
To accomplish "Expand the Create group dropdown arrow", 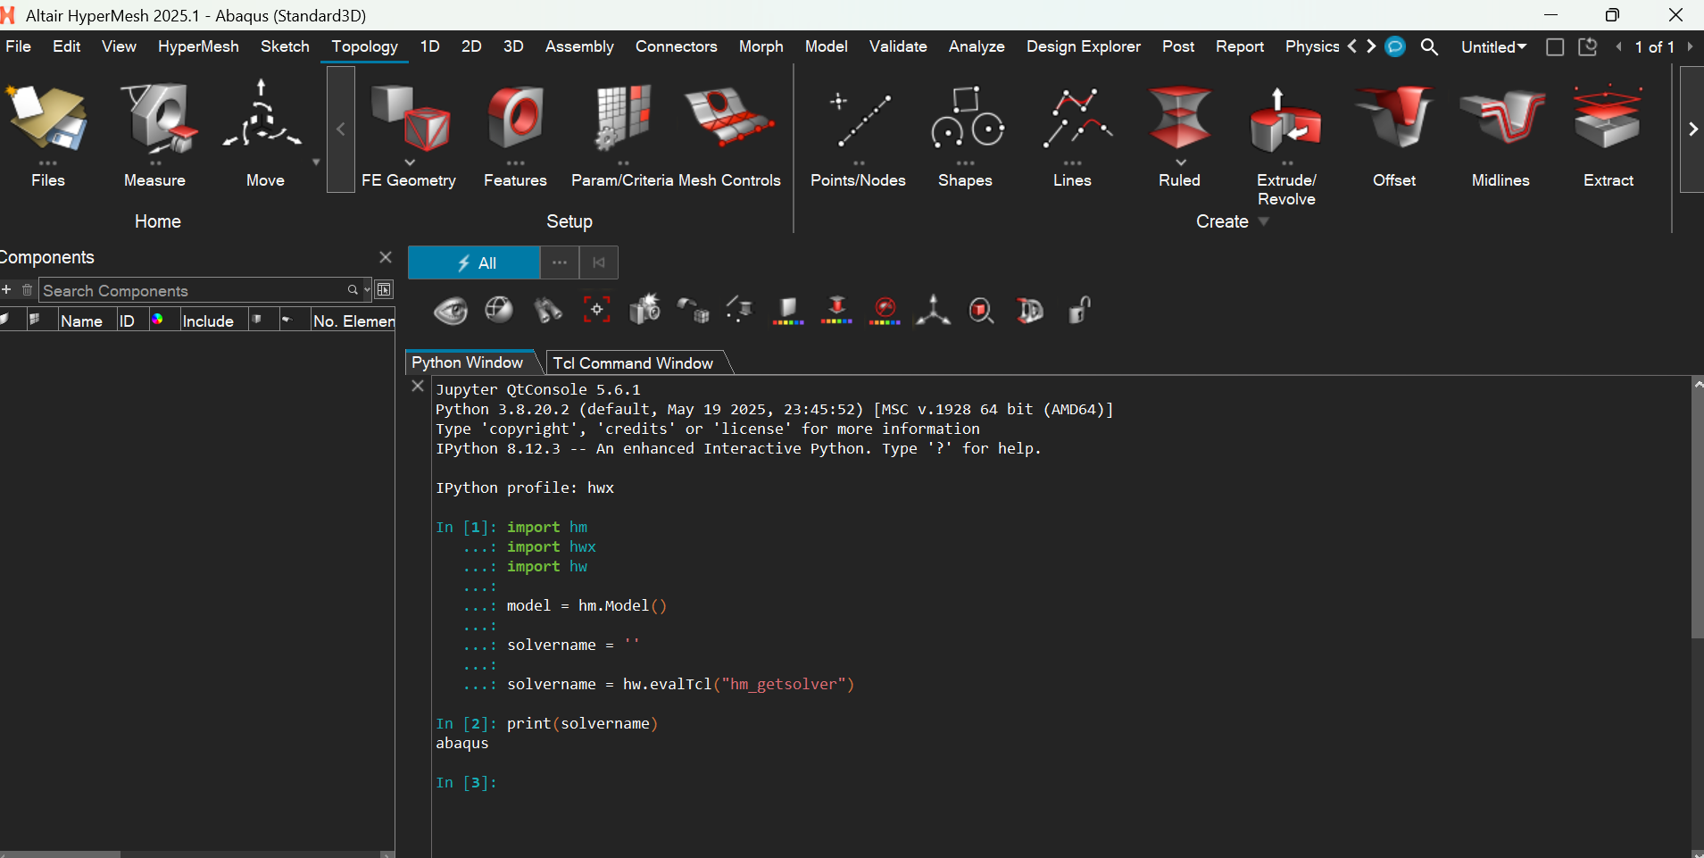I will point(1263,221).
